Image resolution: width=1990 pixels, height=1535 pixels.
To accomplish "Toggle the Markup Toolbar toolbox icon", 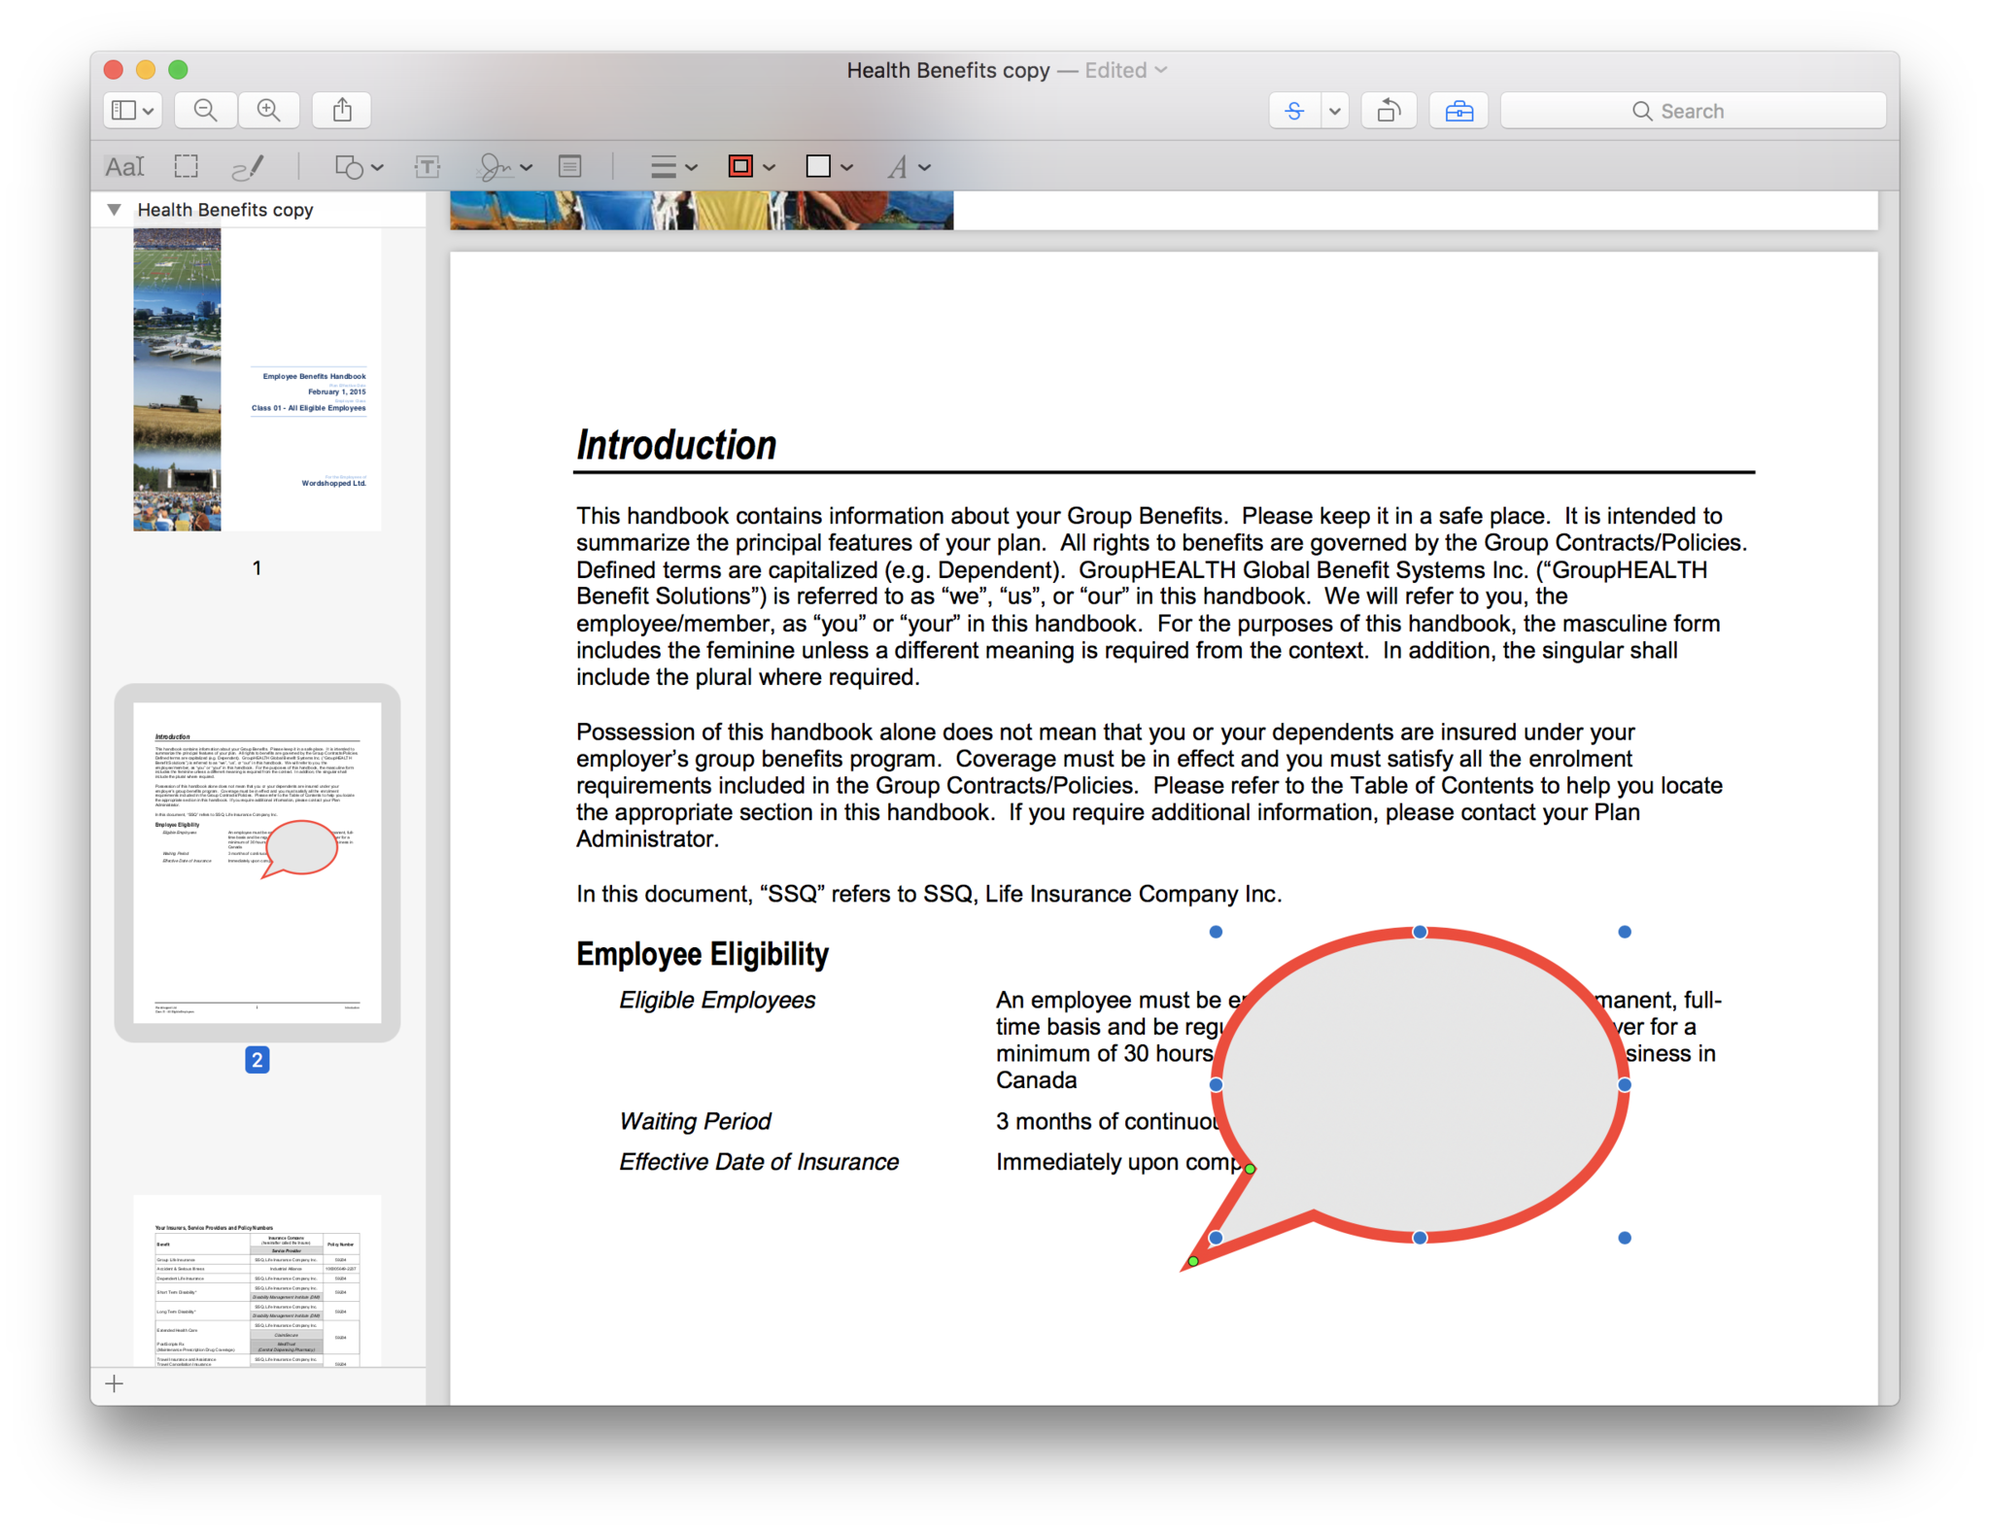I will click(x=1458, y=111).
